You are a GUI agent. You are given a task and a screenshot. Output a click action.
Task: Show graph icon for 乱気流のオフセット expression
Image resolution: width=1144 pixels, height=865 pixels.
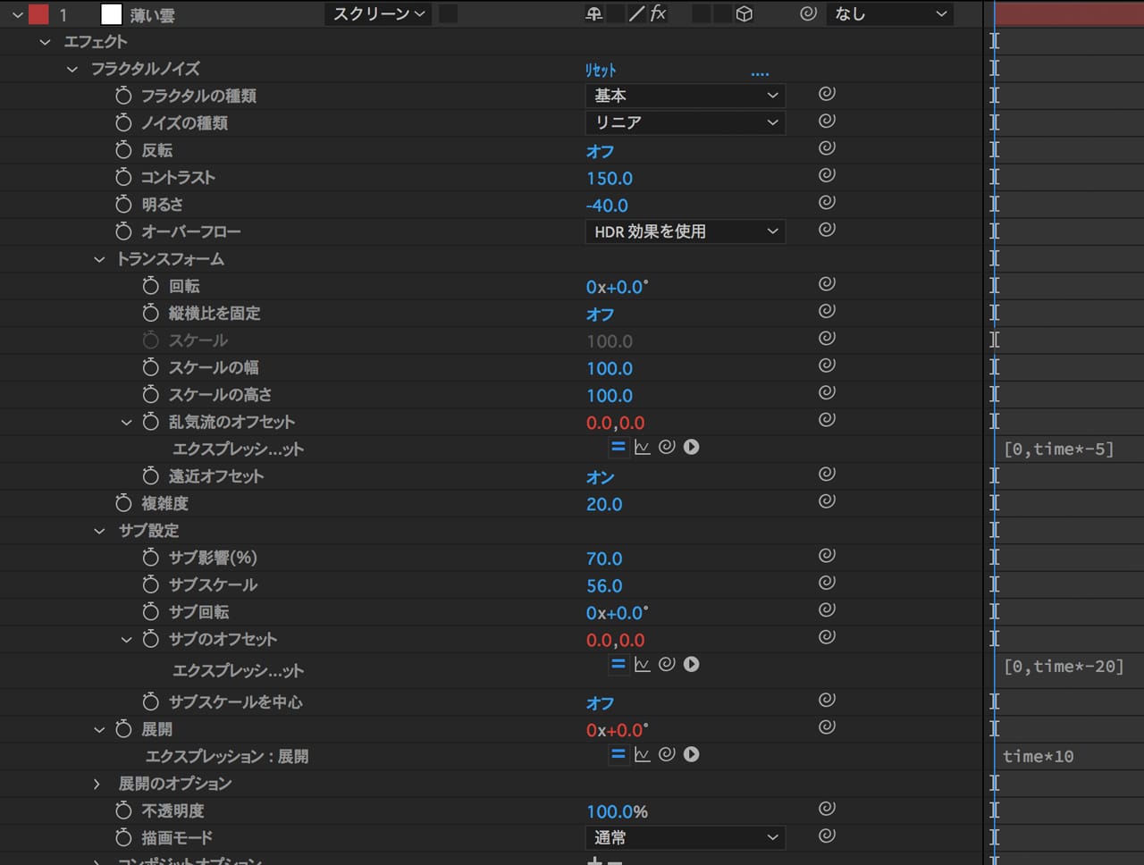coord(642,447)
